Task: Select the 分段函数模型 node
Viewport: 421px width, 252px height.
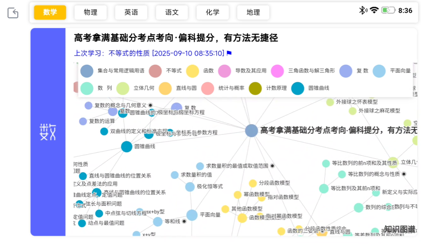Action: point(253,183)
